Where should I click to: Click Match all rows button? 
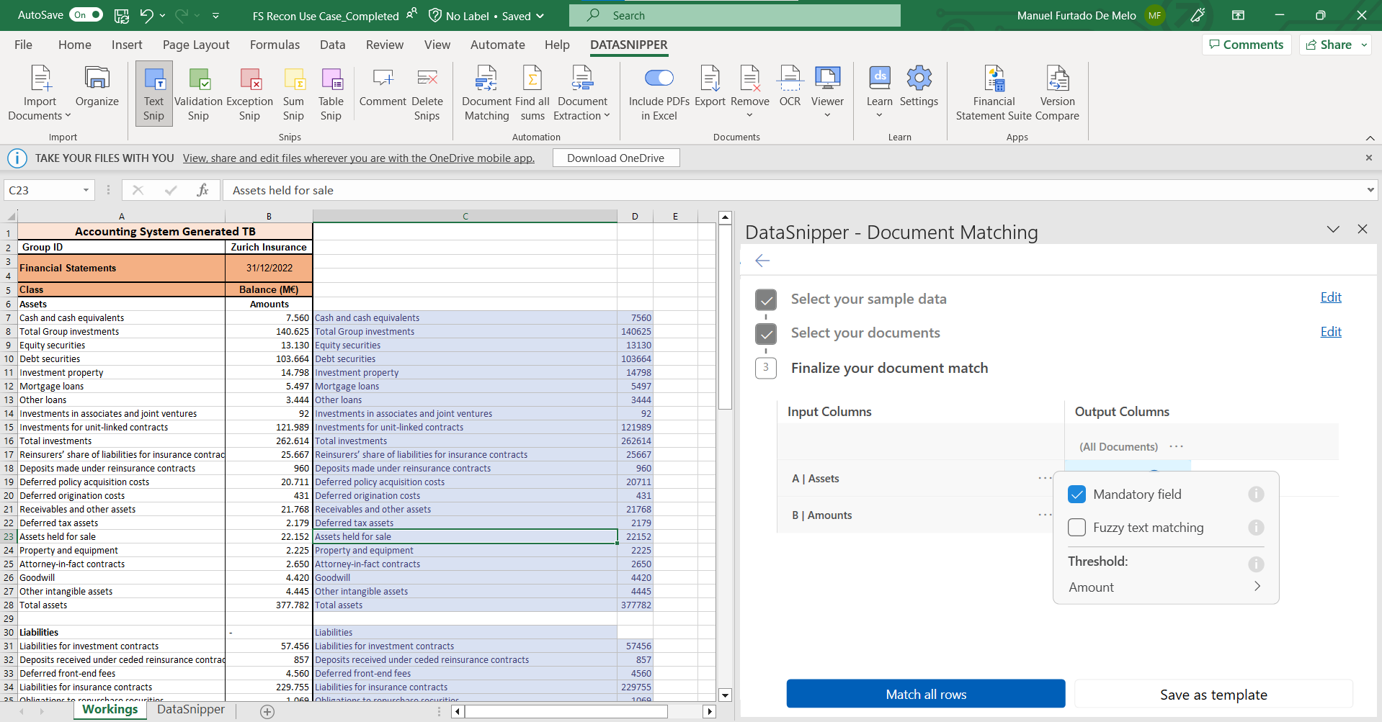[926, 694]
